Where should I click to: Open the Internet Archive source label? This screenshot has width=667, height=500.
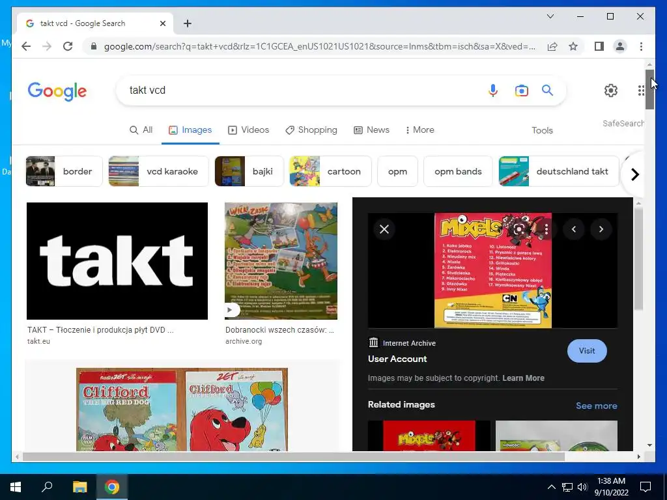tap(402, 343)
